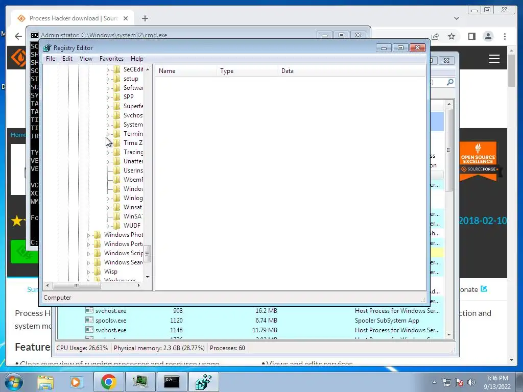
Task: Open the Chrome three-dot menu
Action: 505,36
